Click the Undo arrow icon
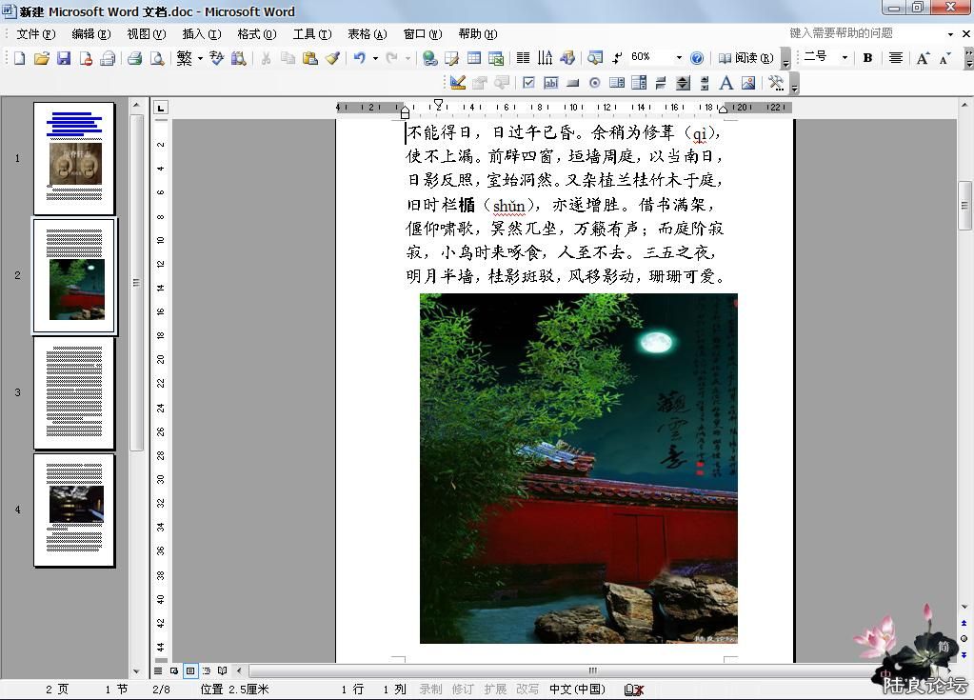The height and width of the screenshot is (700, 974). click(359, 58)
